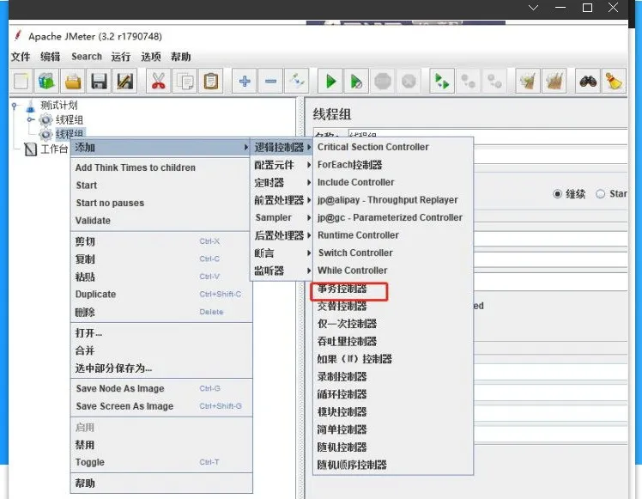642x499 pixels.
Task: Expand the 监听器 submenu
Action: (282, 271)
